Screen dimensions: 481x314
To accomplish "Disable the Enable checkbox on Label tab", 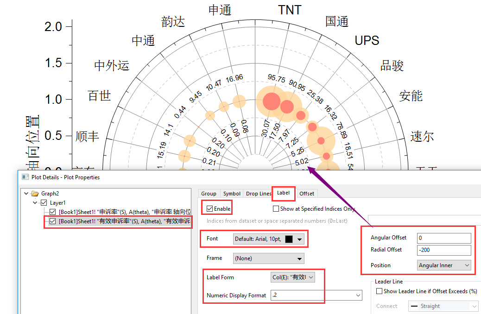I will click(209, 208).
